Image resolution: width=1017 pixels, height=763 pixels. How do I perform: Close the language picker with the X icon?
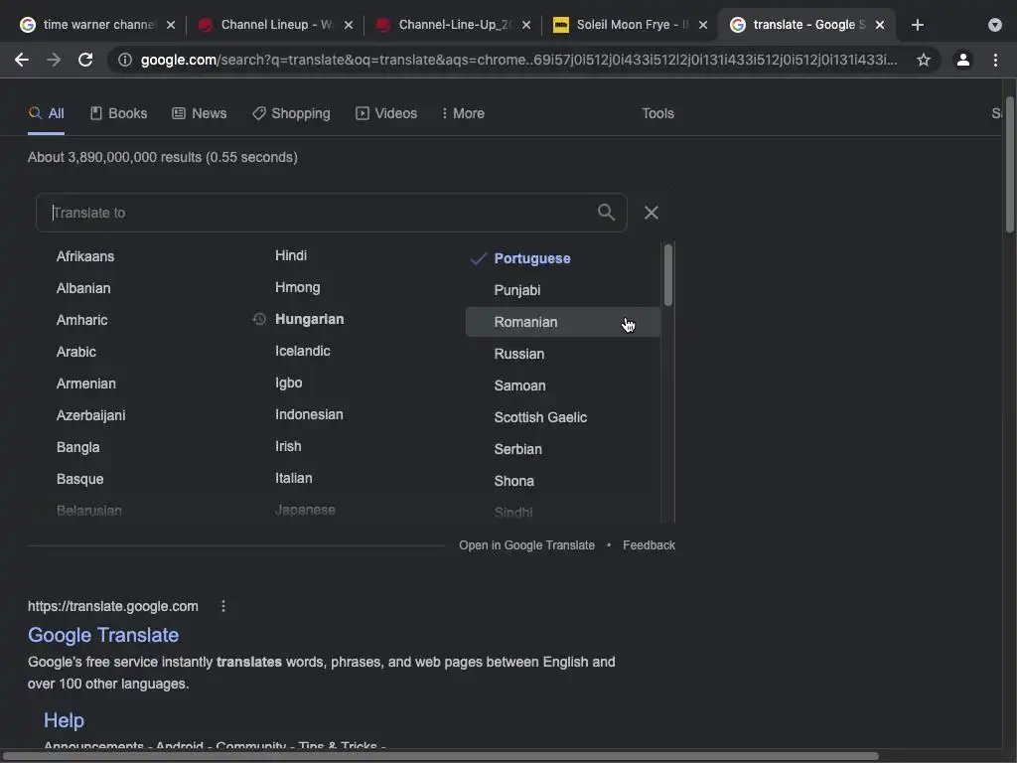point(652,213)
